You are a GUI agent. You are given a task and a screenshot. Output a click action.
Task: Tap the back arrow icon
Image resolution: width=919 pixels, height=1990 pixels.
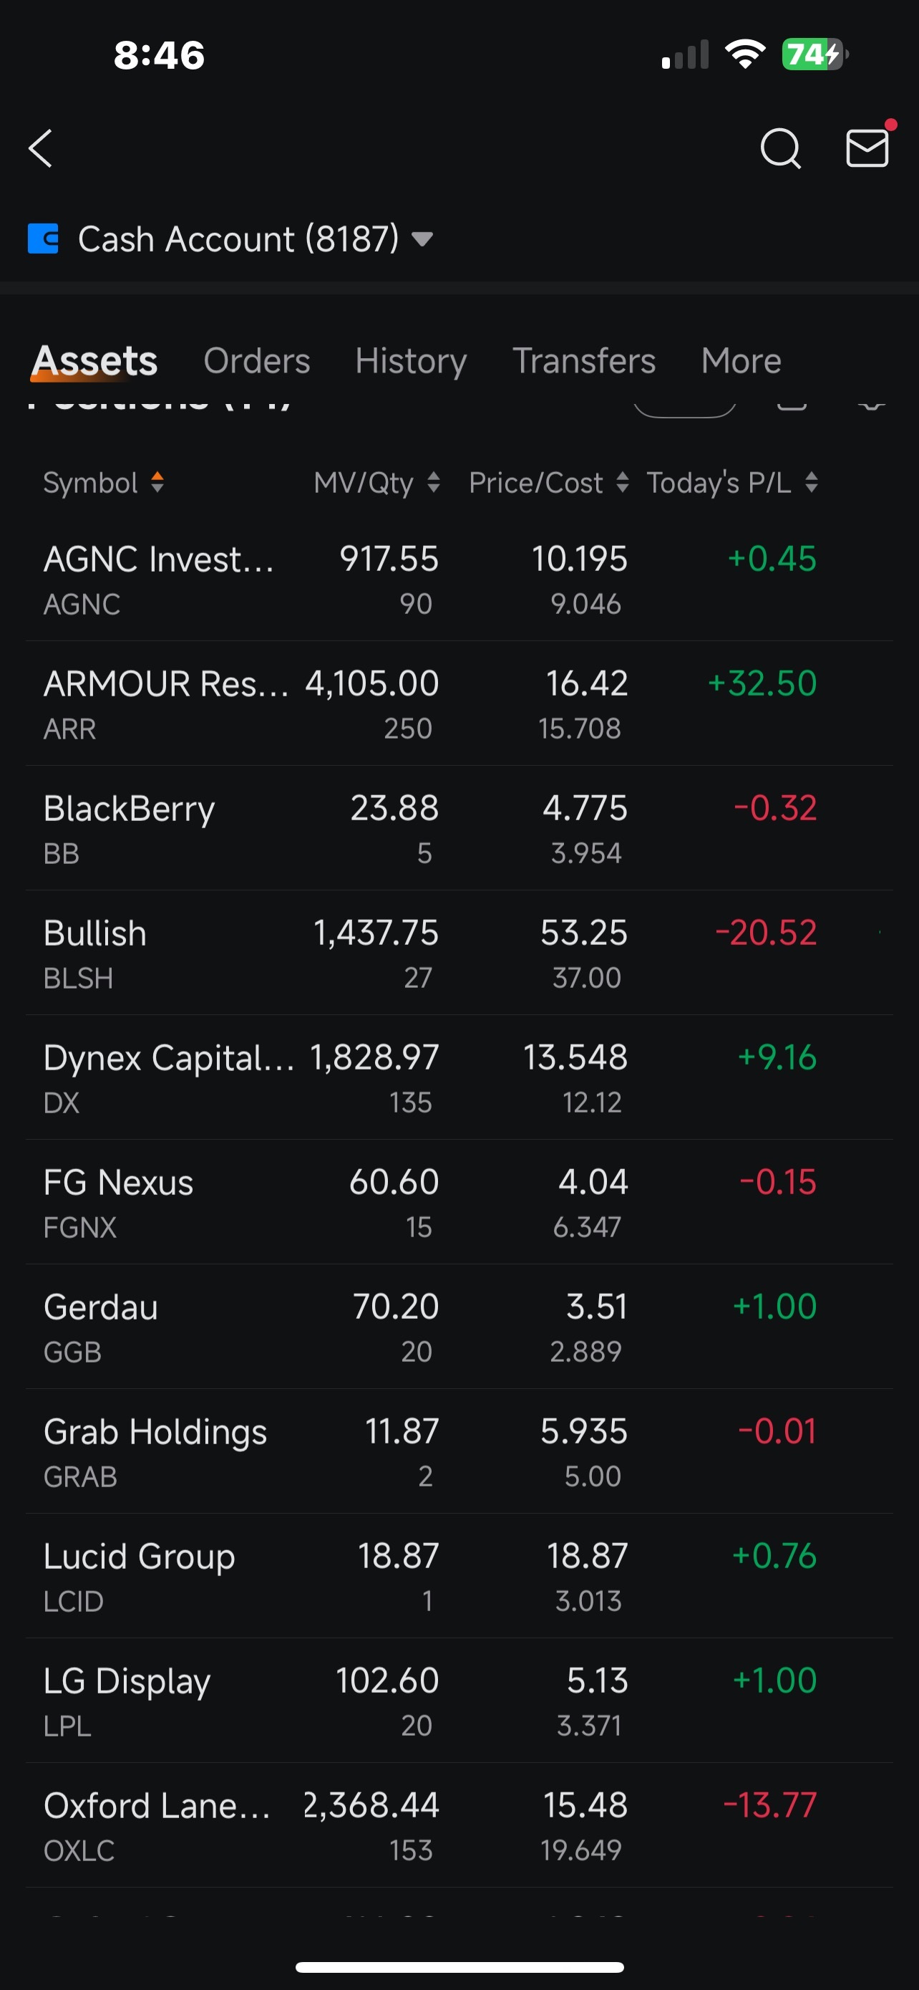pos(40,148)
